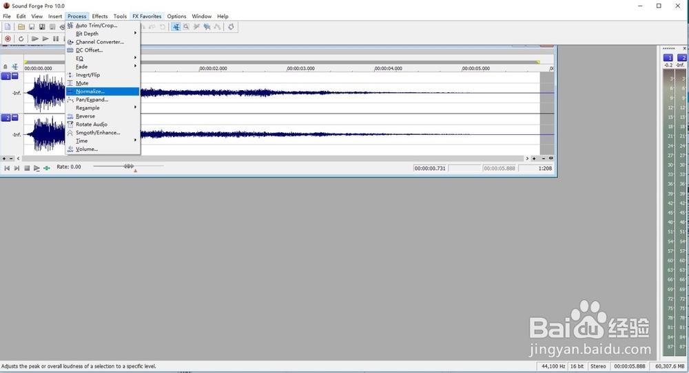
Task: Open the FX Favorites menu
Action: point(147,17)
